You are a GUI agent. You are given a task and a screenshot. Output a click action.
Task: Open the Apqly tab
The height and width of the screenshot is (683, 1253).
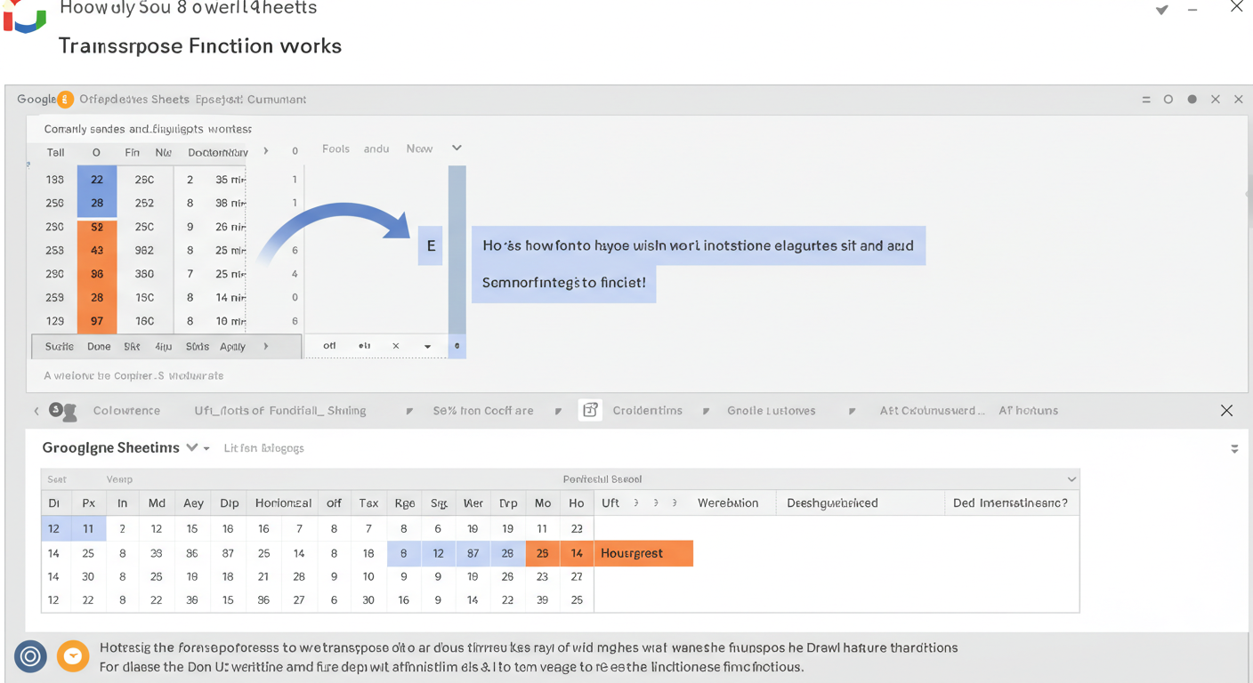233,346
